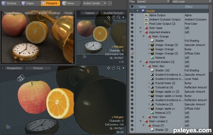This screenshot has width=213, height=135.
Task: Click the Shaded Texture view style
Action: pos(113,13)
